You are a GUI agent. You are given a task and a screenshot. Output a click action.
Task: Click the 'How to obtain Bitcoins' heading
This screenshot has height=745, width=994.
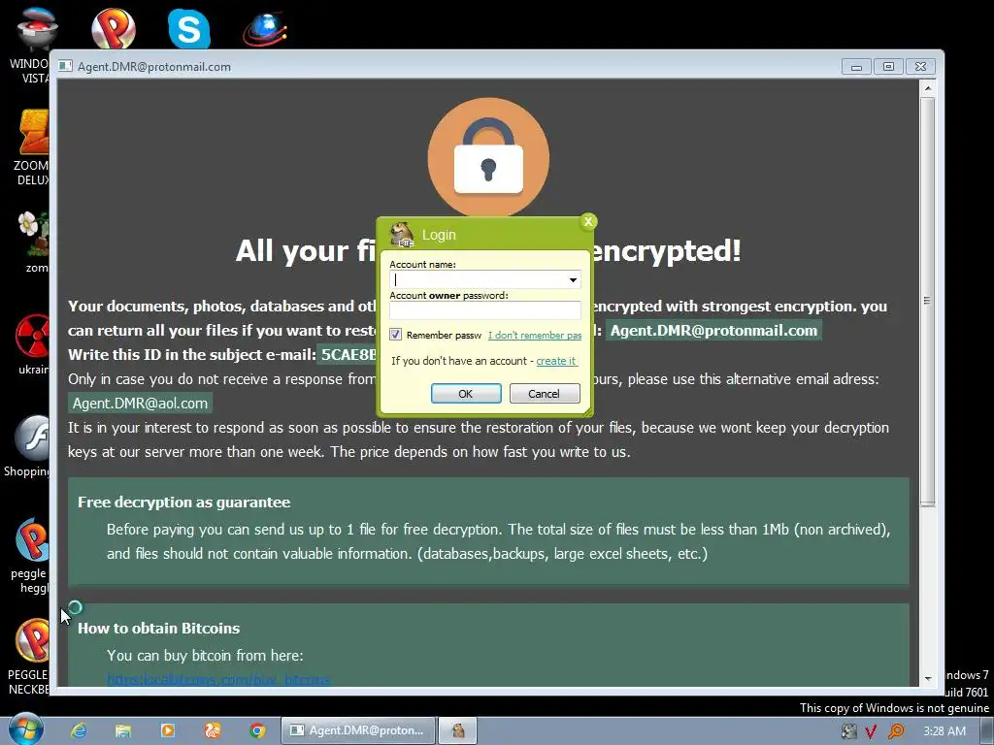158,628
